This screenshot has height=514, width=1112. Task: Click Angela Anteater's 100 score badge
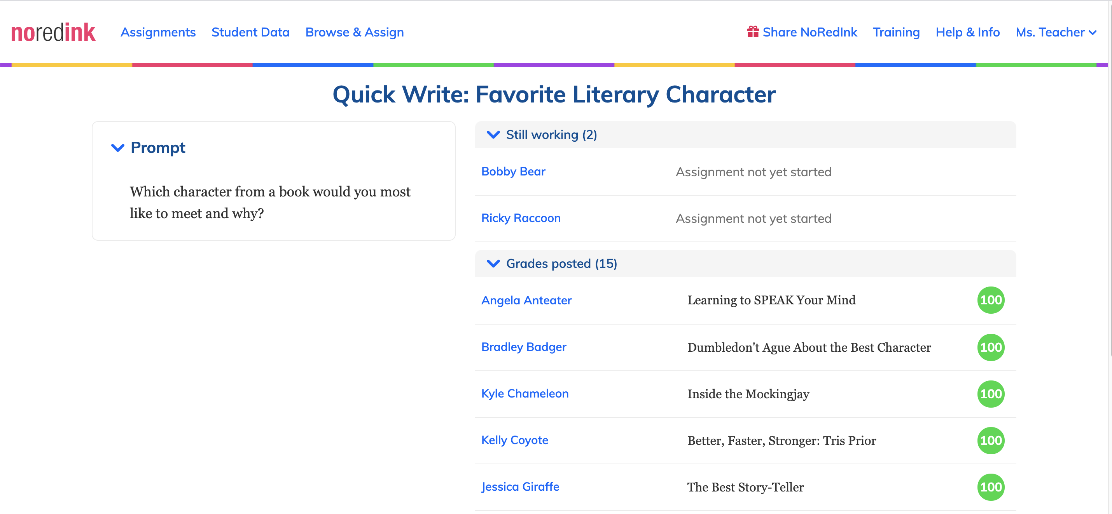[991, 300]
